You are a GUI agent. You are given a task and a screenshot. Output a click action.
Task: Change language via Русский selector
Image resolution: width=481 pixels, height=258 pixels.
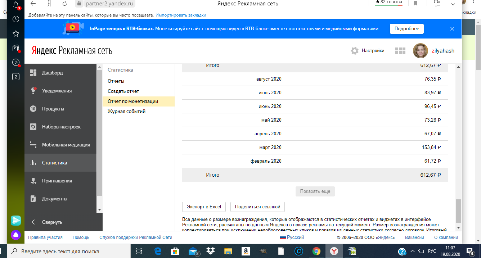(x=292, y=237)
